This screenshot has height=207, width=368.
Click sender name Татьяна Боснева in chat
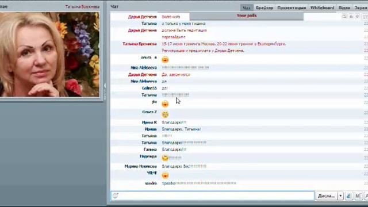(140, 44)
